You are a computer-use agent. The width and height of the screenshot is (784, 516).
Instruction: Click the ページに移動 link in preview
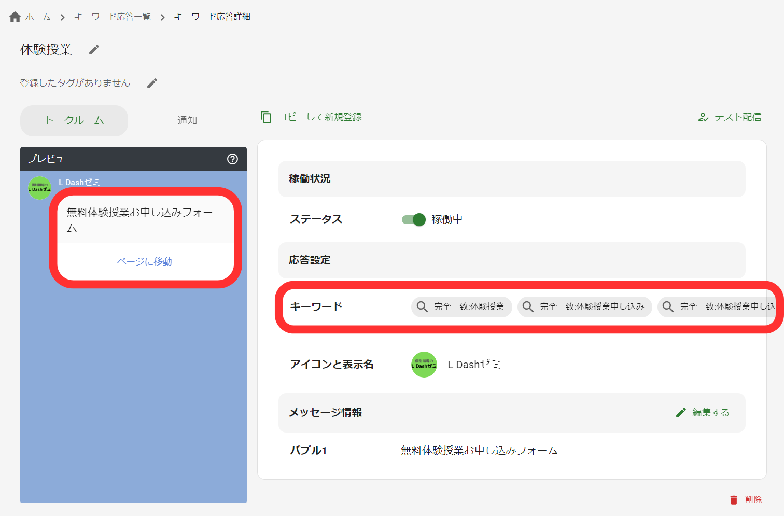pos(145,261)
